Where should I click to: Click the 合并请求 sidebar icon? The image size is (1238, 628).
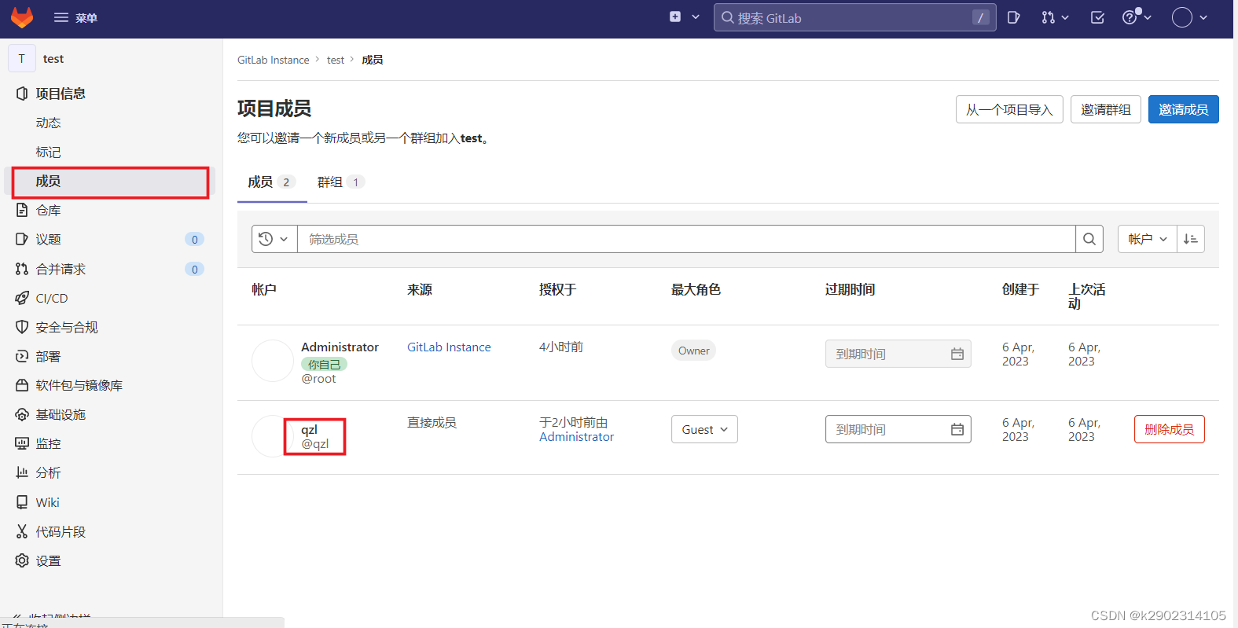pyautogui.click(x=22, y=269)
